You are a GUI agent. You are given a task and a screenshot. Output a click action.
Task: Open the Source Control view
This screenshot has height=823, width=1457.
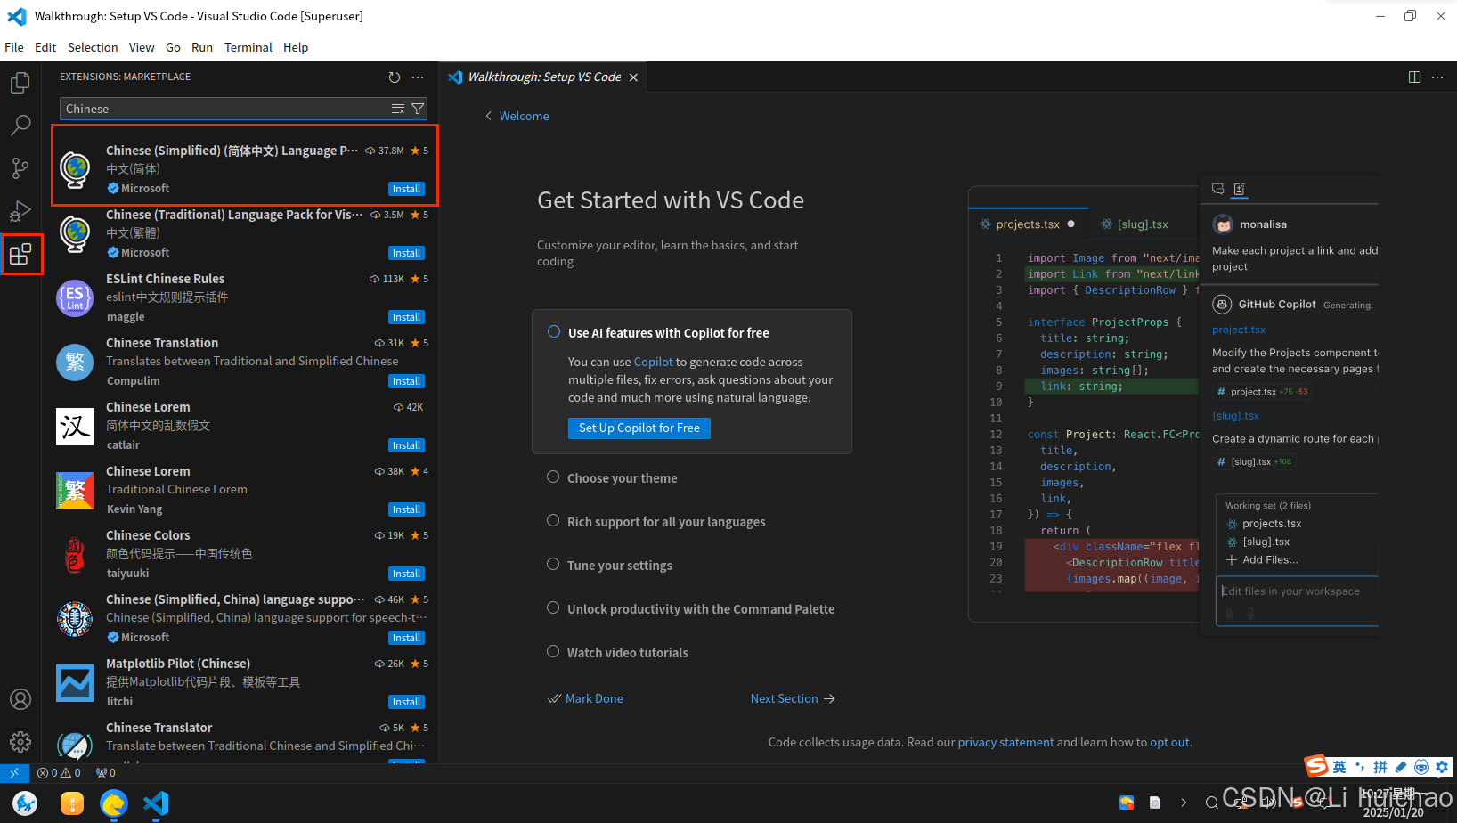tap(20, 168)
